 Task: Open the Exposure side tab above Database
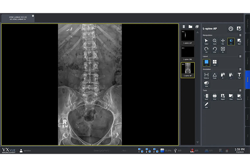(x=247, y=42)
